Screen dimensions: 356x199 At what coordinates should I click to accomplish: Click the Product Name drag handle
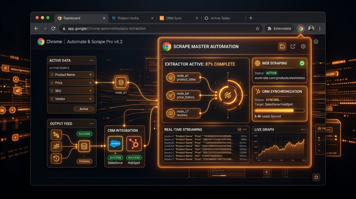coord(52,75)
